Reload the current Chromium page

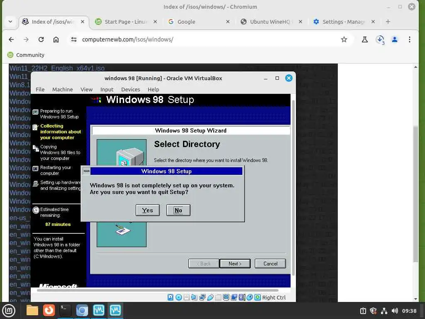pyautogui.click(x=41, y=39)
